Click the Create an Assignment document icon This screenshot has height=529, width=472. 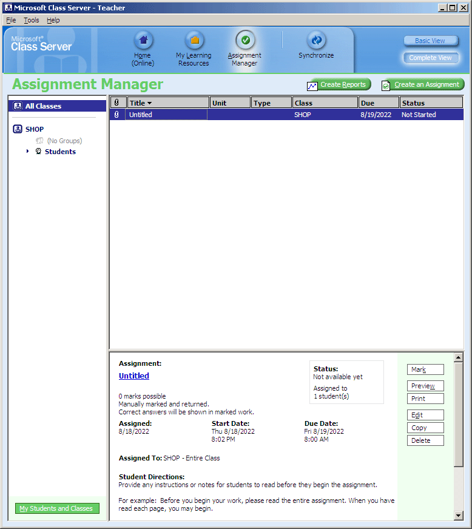tap(386, 86)
